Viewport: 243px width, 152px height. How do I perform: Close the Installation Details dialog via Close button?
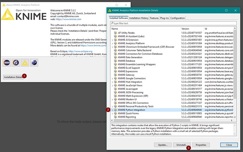(229, 145)
